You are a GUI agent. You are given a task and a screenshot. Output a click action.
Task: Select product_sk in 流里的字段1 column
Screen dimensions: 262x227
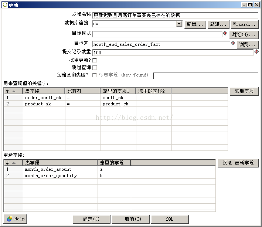click(x=118, y=104)
